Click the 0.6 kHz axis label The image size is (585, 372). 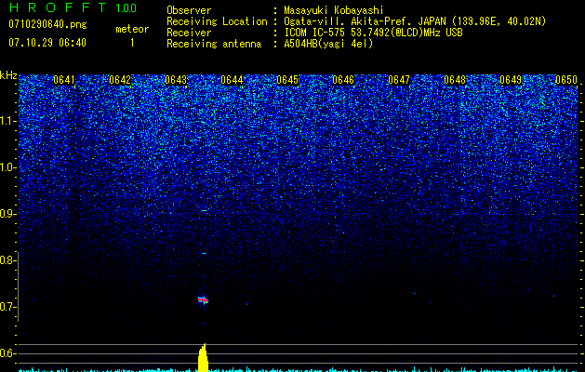click(7, 353)
